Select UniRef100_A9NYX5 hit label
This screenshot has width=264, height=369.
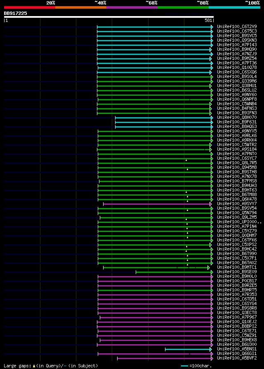(x=237, y=131)
